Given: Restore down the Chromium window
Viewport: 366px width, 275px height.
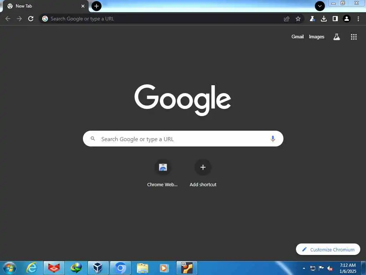Looking at the screenshot, I should [343, 3].
